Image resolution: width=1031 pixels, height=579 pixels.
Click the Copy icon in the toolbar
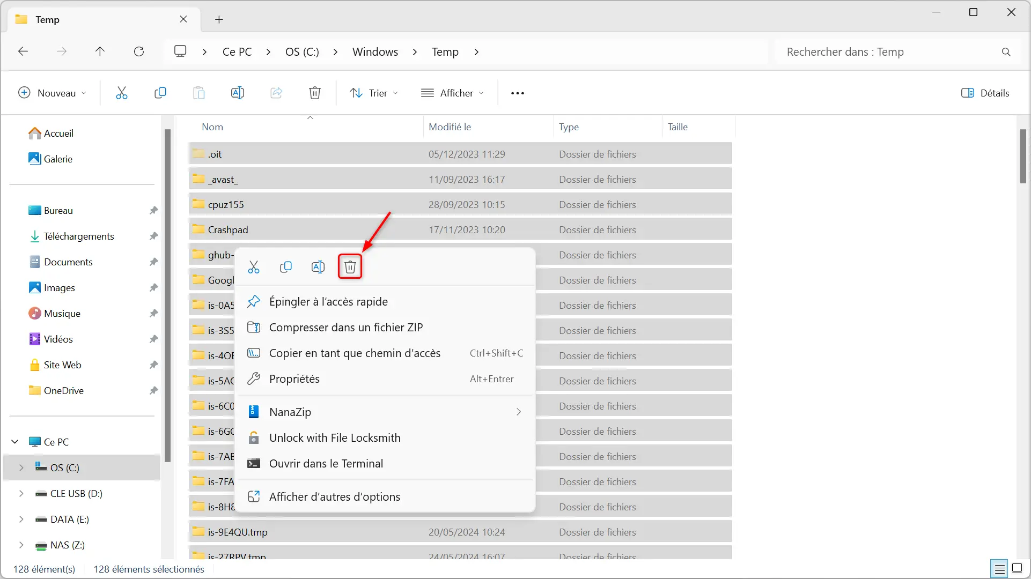click(x=160, y=93)
